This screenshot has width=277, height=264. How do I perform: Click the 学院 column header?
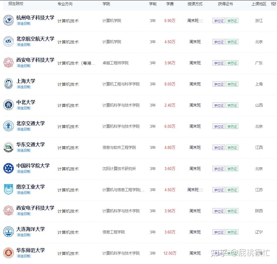pyautogui.click(x=106, y=4)
